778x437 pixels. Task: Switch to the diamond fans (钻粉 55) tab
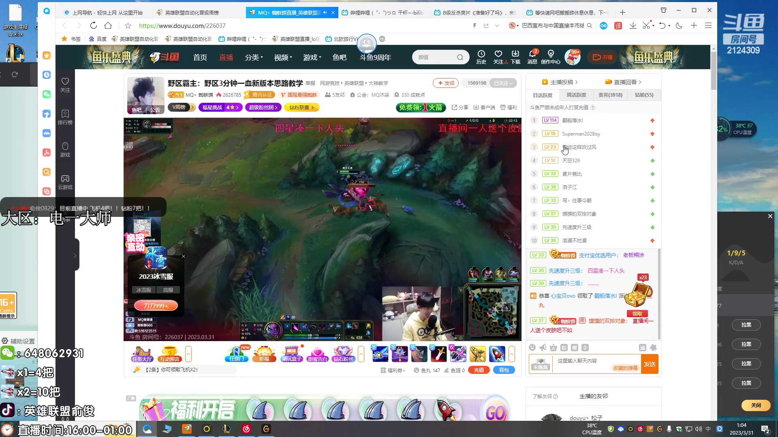click(644, 95)
